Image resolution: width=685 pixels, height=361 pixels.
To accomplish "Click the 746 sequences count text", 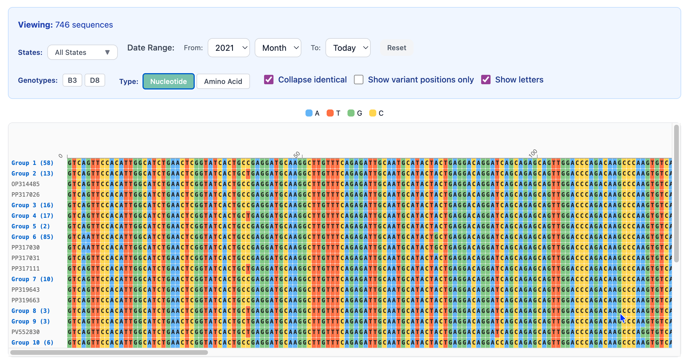I will [x=84, y=25].
